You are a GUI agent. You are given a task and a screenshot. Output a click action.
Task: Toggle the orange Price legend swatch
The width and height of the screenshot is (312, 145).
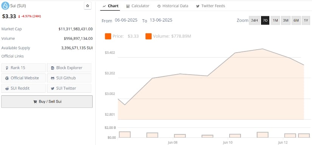[x=108, y=36]
